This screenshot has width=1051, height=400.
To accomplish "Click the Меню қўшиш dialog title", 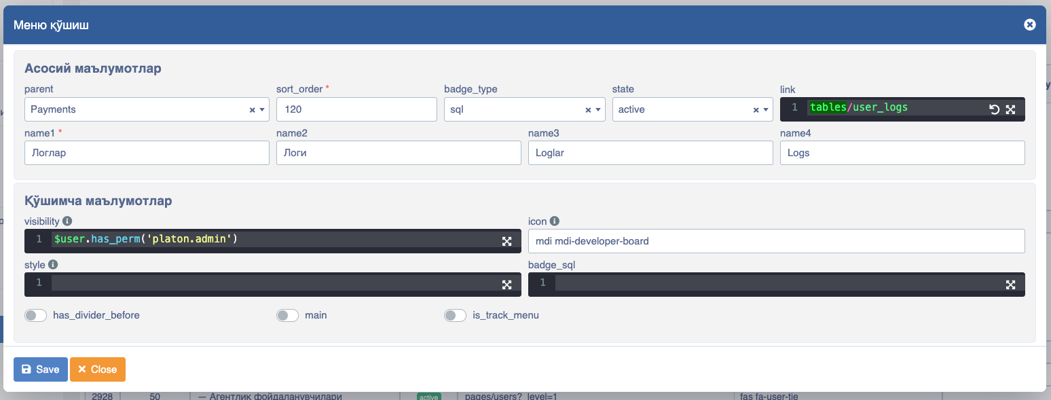I will point(51,25).
